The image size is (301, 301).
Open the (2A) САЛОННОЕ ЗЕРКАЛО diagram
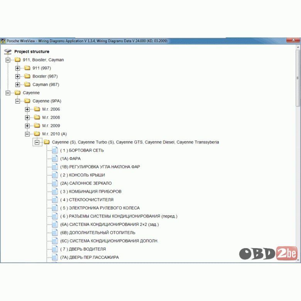pyautogui.click(x=86, y=183)
